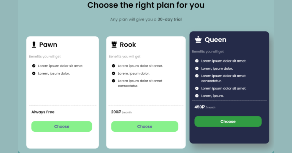Click the 'Always Free' price label

43,112
